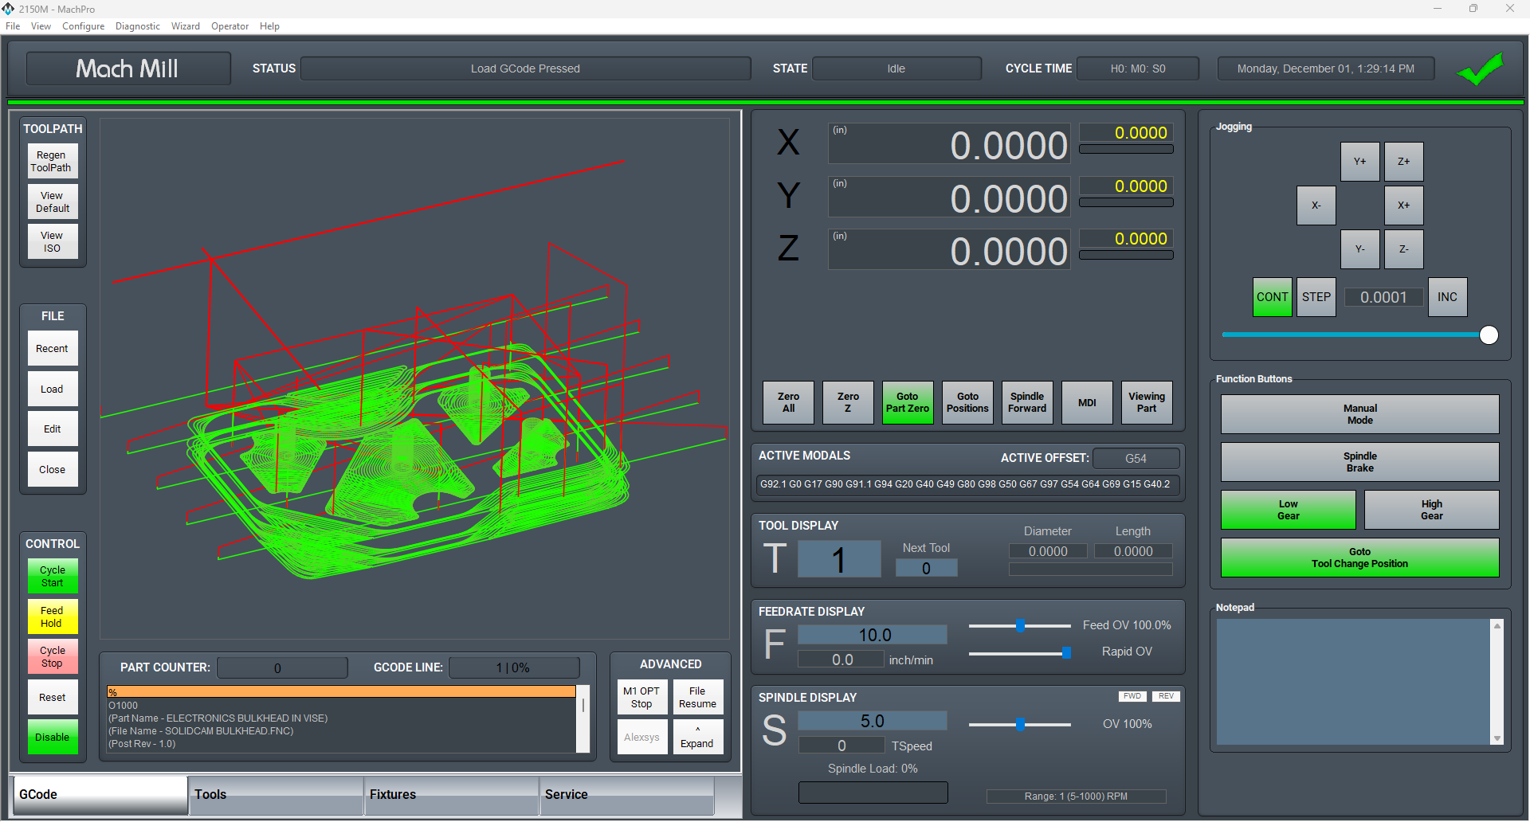Open the Diagnostic menu
The height and width of the screenshot is (822, 1530).
137,26
